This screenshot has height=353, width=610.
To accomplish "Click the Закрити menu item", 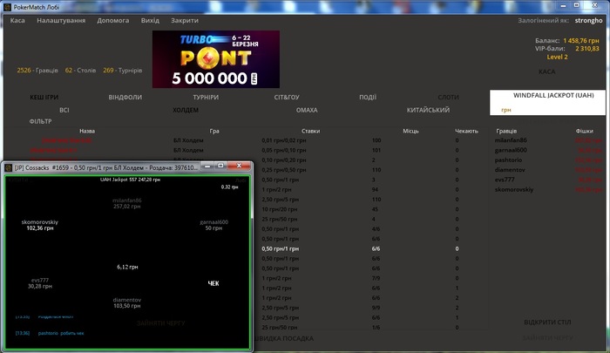I will click(x=185, y=20).
